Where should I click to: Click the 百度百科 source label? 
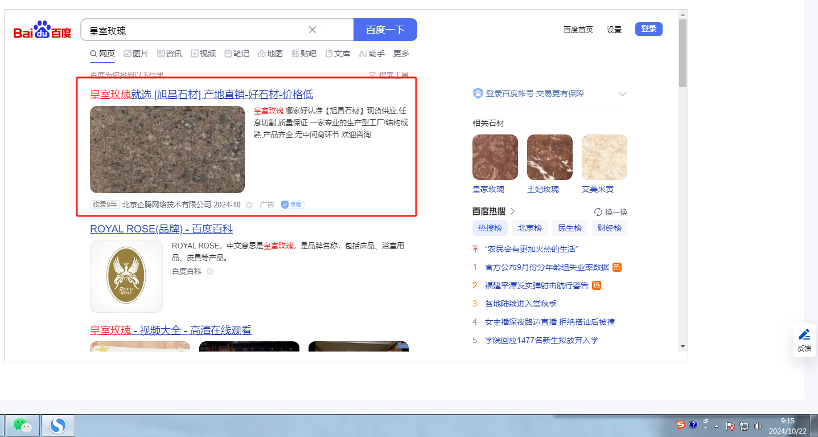[187, 271]
